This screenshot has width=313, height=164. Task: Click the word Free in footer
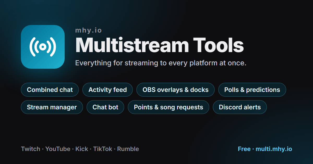click(244, 149)
